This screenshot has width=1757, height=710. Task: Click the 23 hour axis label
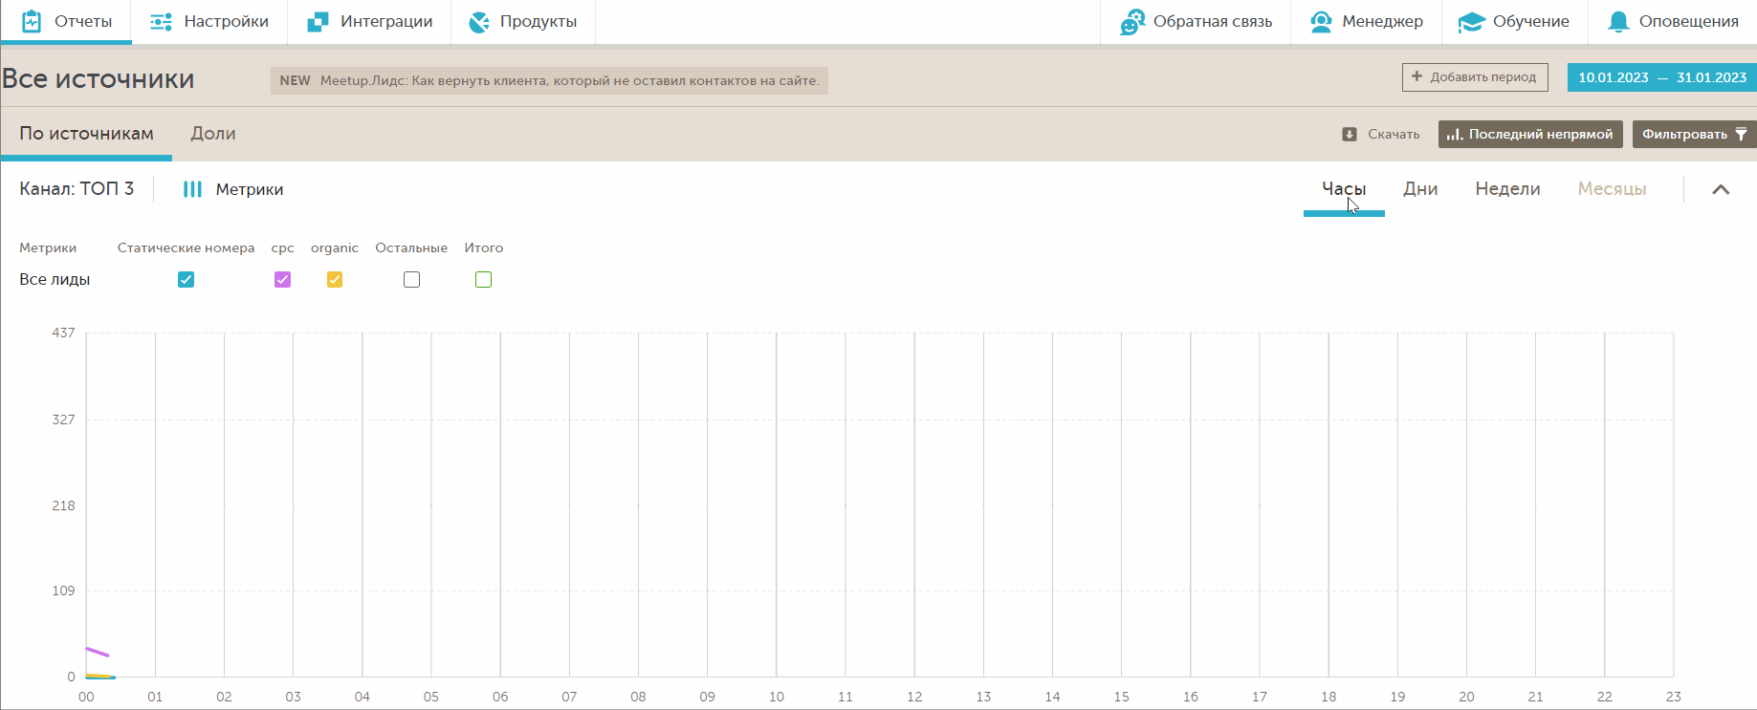(x=1673, y=697)
